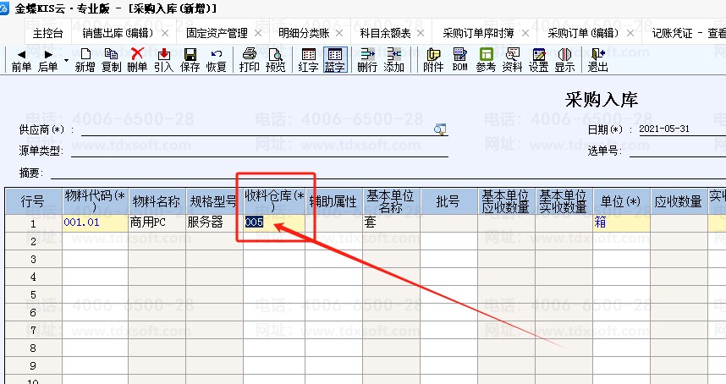Click the 收料仓库 cell containing 005
Viewport: 726px width, 384px height.
tap(273, 222)
